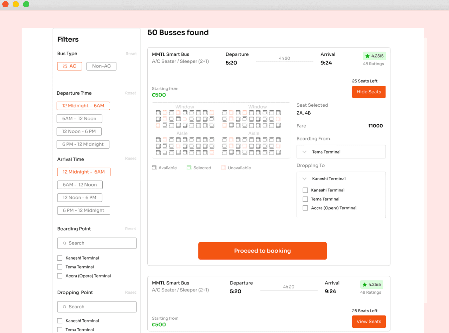Choose departure time 6AM - 12 Noon

tap(79, 119)
